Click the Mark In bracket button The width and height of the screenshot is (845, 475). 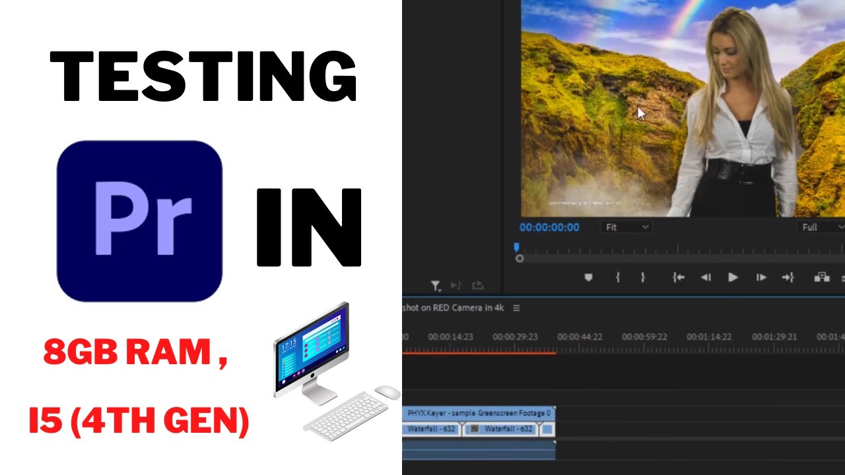coord(618,278)
